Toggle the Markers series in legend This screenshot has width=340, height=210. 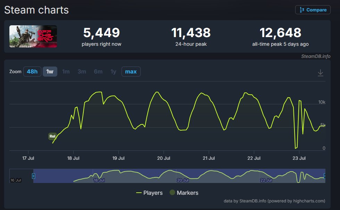184,193
